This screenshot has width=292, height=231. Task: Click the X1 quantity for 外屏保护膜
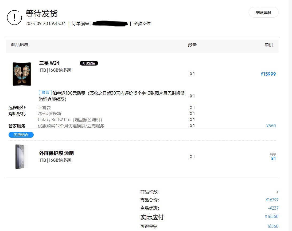point(192,157)
